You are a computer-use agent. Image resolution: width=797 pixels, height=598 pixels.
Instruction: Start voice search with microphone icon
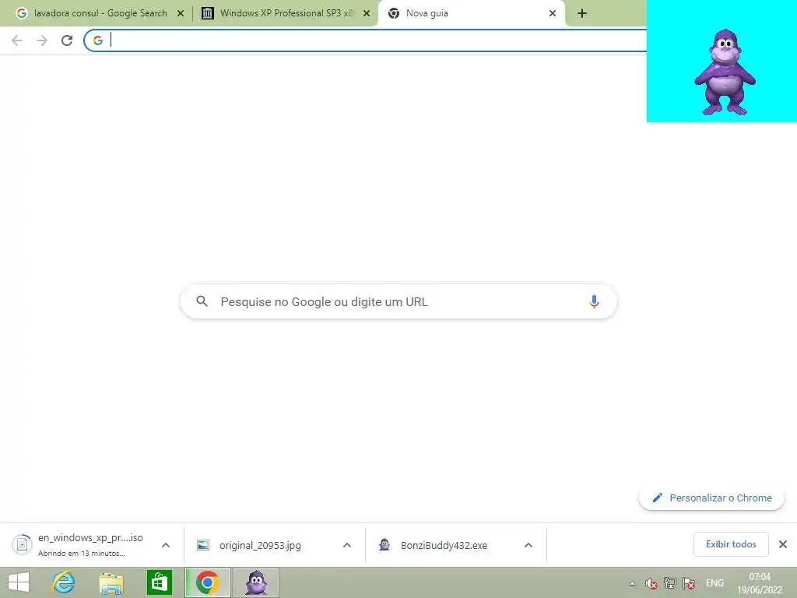tap(594, 301)
